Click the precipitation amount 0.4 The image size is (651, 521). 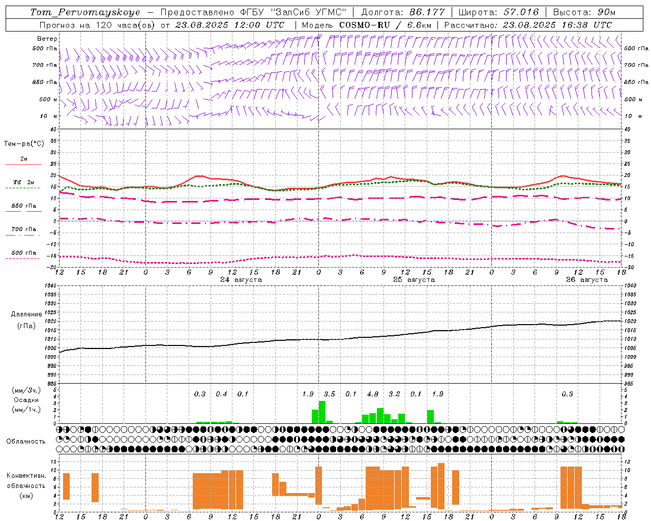coord(221,394)
